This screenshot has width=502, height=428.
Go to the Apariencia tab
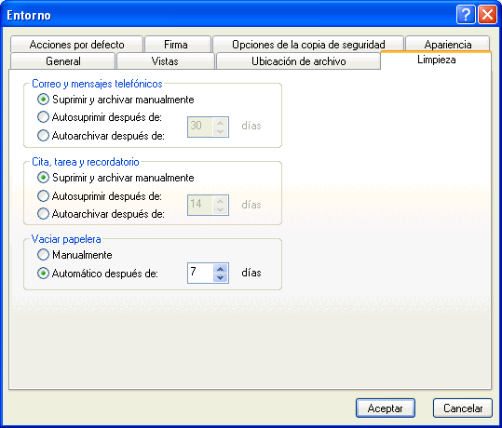(448, 44)
